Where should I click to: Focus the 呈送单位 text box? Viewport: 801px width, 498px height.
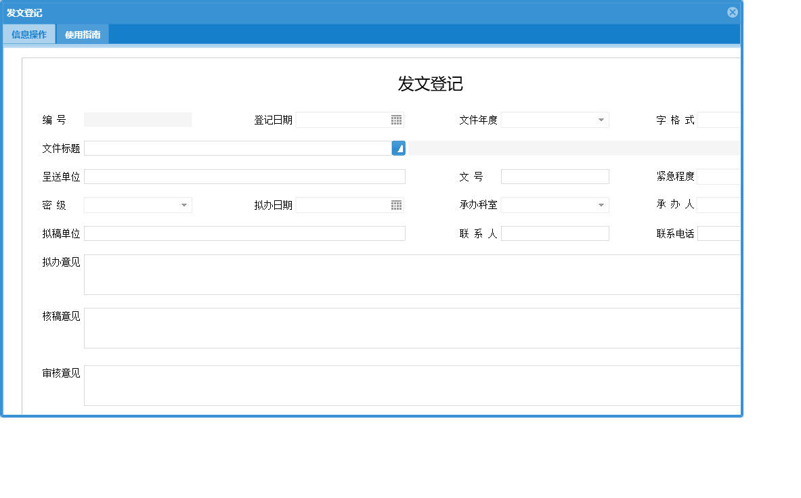click(244, 176)
